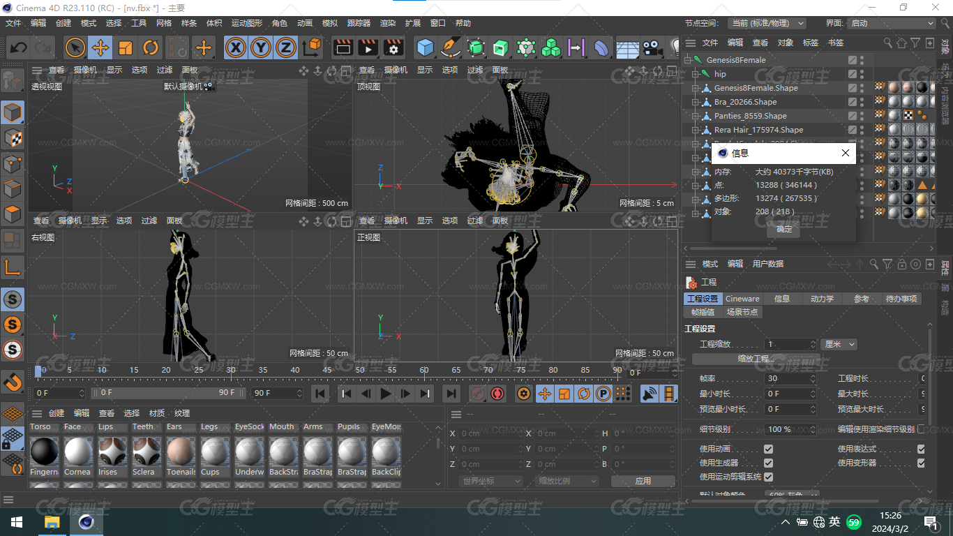Open the 运动图形 menu

(247, 23)
